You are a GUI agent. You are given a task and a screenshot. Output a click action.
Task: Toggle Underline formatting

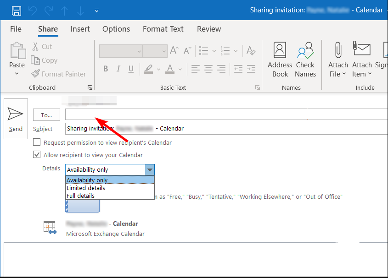pos(131,69)
